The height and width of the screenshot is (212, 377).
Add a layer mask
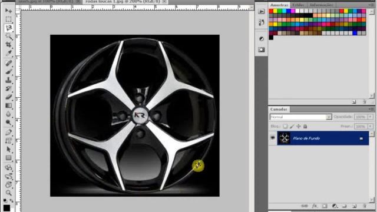coord(325,206)
